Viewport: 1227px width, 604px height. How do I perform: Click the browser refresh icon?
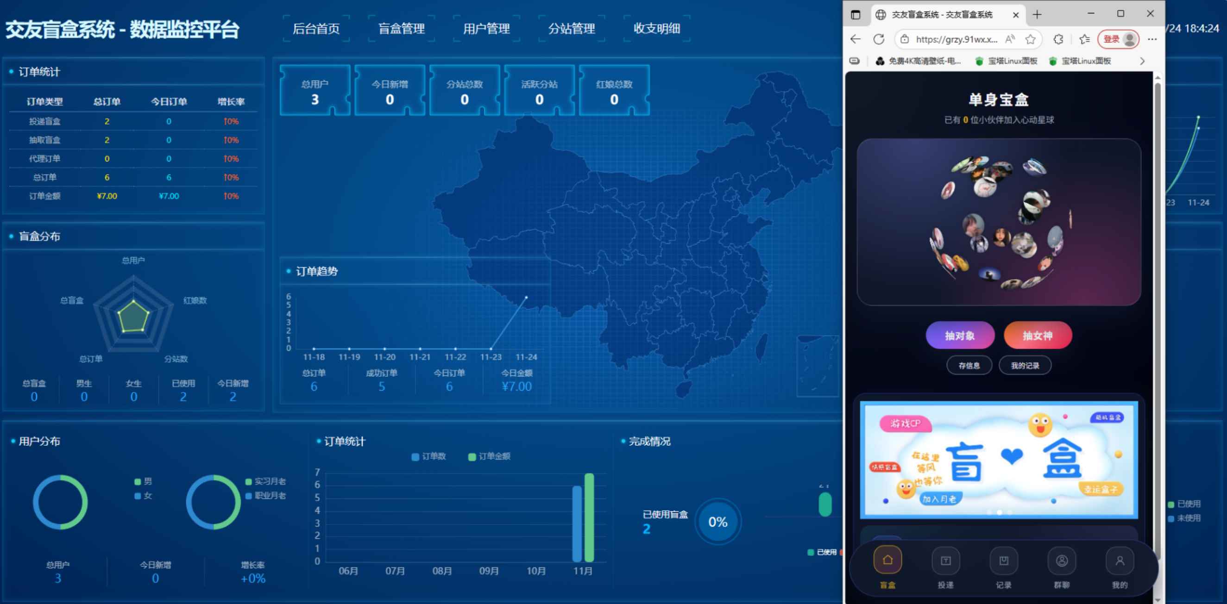click(x=878, y=39)
